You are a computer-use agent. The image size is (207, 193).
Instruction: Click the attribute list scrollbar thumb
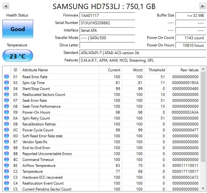coord(203,117)
